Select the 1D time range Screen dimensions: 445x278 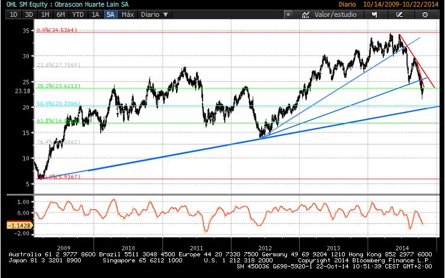(14, 14)
